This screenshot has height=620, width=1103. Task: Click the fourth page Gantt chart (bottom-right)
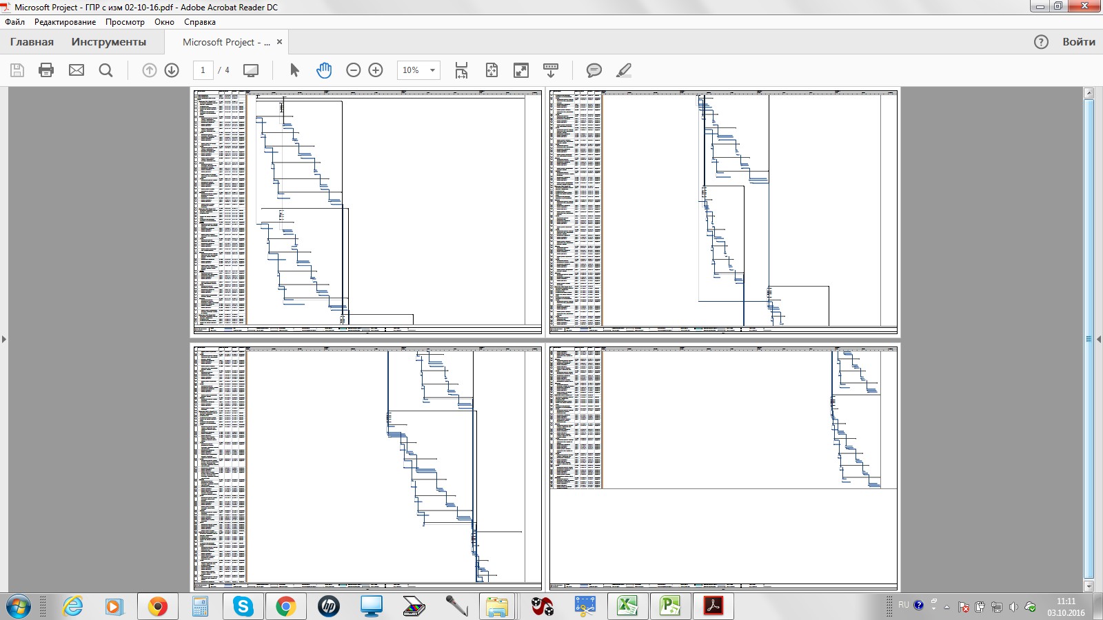click(723, 468)
